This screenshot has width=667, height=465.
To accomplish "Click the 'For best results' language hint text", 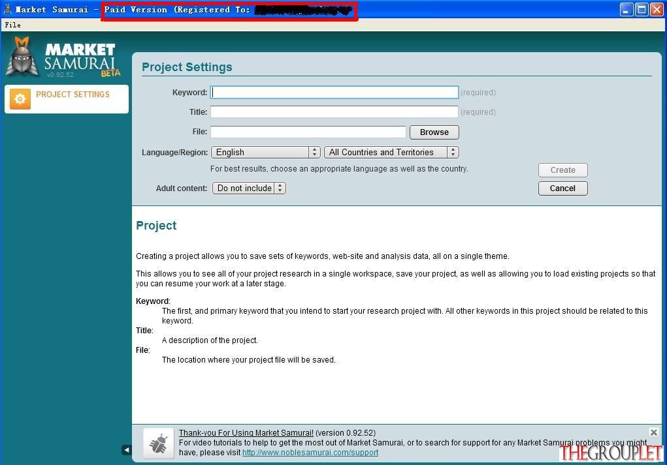I will tap(339, 169).
